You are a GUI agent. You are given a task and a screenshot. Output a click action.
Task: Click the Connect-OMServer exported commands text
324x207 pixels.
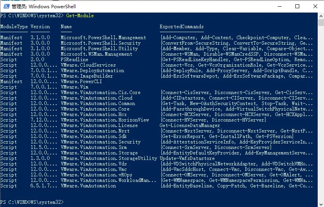click(x=237, y=175)
